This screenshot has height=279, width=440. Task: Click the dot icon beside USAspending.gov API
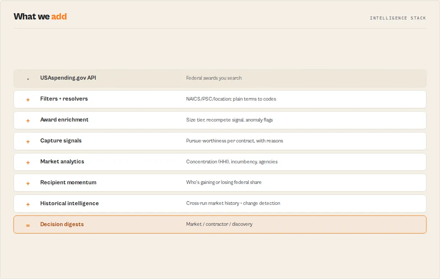(x=28, y=79)
